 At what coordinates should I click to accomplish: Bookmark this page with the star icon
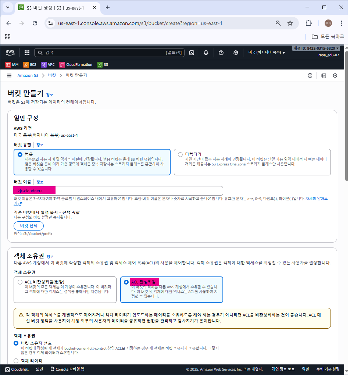coord(290,23)
